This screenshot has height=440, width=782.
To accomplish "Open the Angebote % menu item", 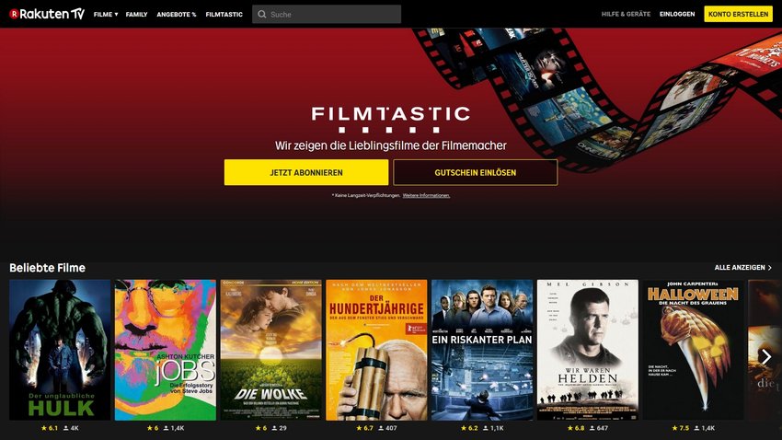I will pyautogui.click(x=177, y=15).
